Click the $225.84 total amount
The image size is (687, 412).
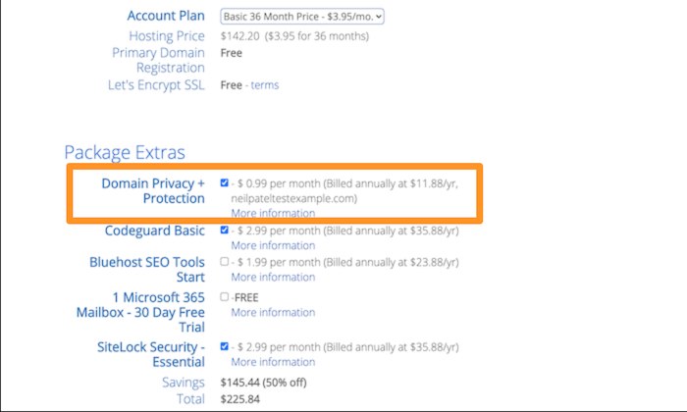click(x=240, y=399)
